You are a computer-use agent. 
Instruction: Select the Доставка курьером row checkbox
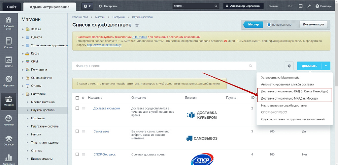click(x=77, y=108)
